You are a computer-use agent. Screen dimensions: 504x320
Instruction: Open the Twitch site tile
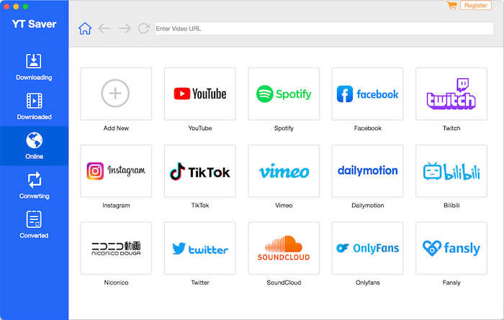(x=451, y=93)
